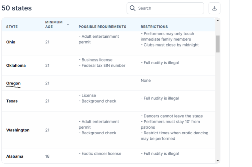Image resolution: width=252 pixels, height=167 pixels.
Task: Open the Minimum Age sort chevron
Action: pos(68,24)
